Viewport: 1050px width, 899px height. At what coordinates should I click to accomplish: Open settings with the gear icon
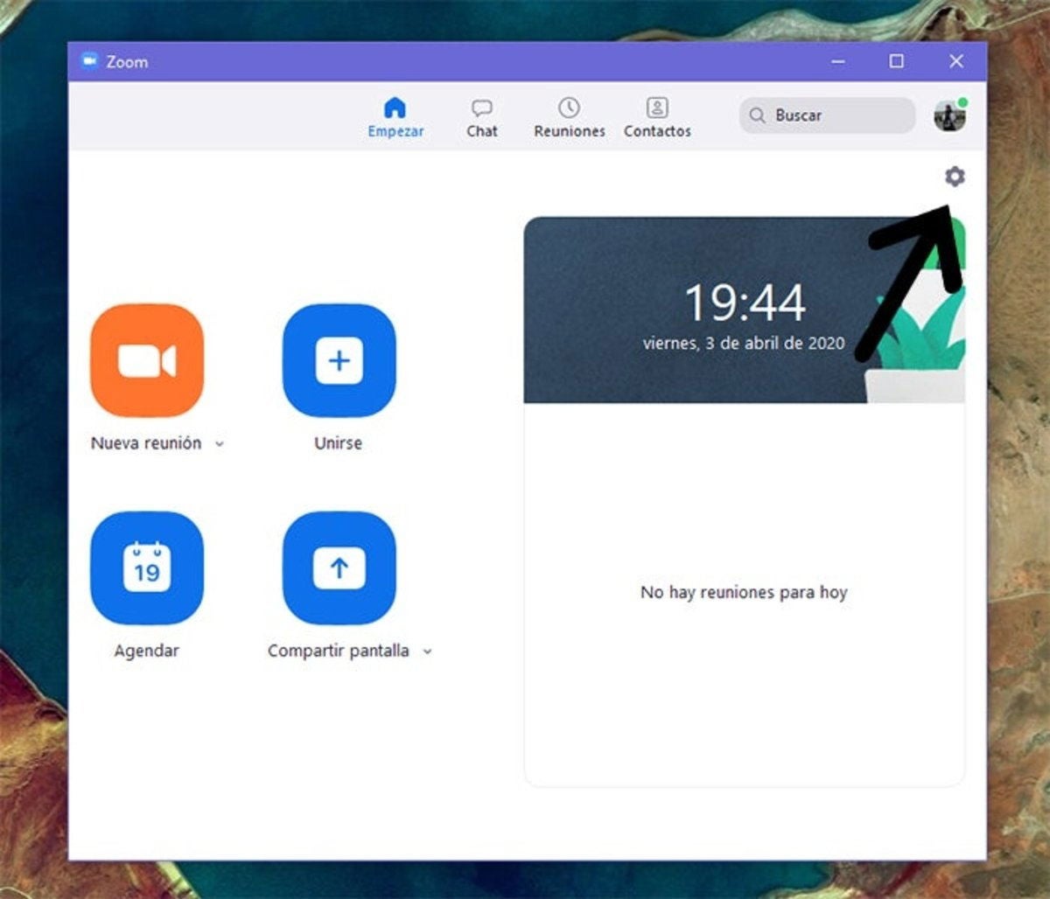[955, 177]
